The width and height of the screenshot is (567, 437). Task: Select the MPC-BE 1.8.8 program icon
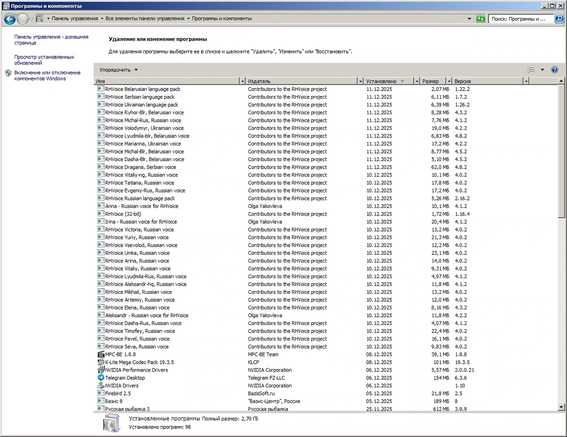[x=101, y=354]
